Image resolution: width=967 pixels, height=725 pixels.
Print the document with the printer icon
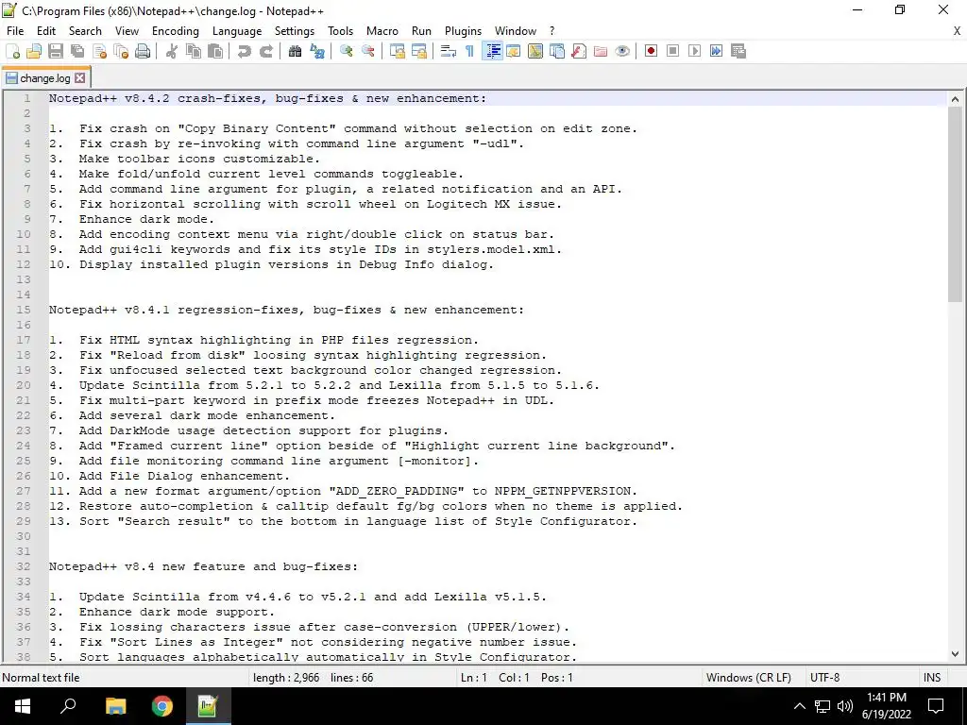(x=143, y=51)
